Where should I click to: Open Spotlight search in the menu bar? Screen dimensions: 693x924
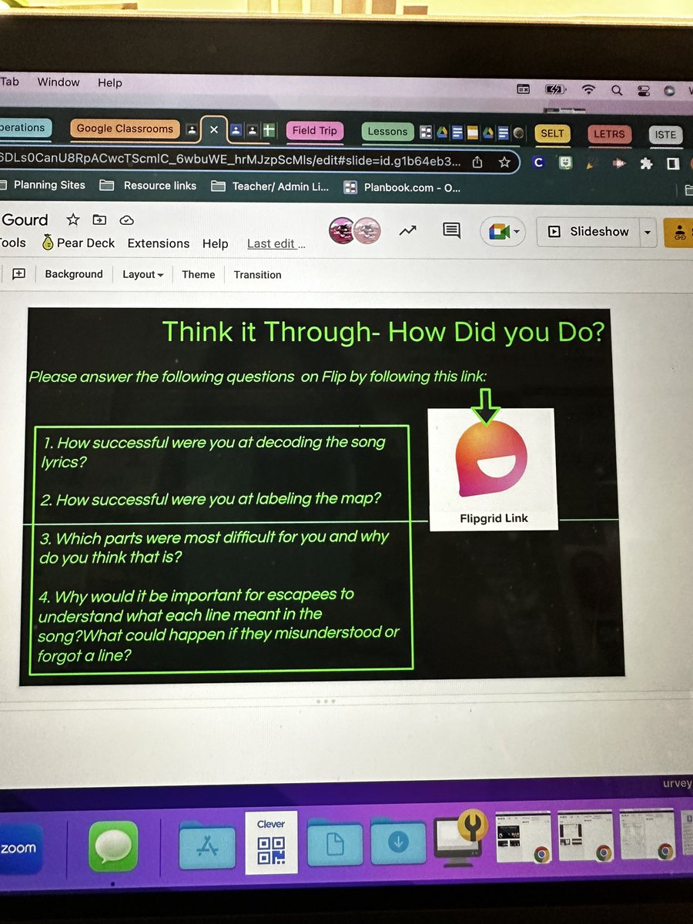(x=617, y=90)
